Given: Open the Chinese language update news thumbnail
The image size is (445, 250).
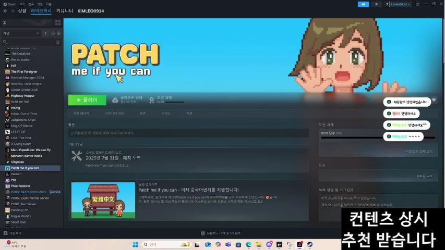Looking at the screenshot, I should coord(103,200).
